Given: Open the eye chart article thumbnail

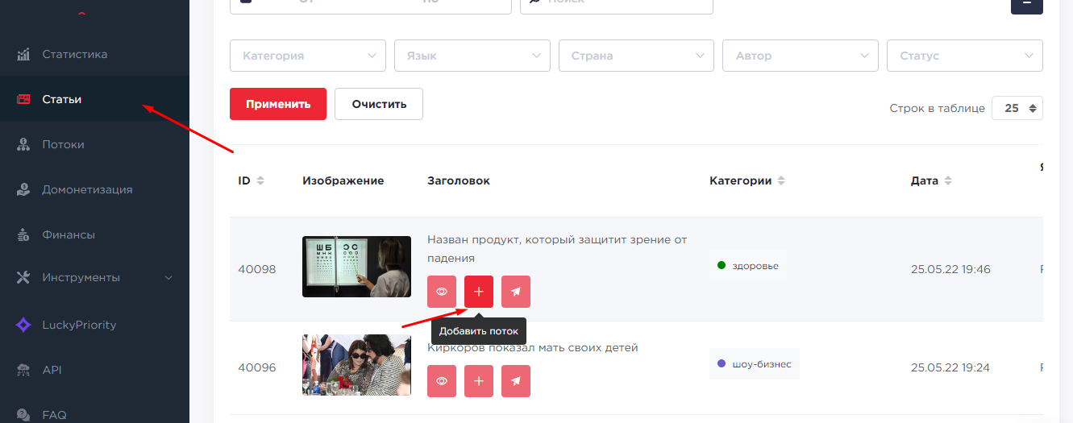Looking at the screenshot, I should pos(356,267).
